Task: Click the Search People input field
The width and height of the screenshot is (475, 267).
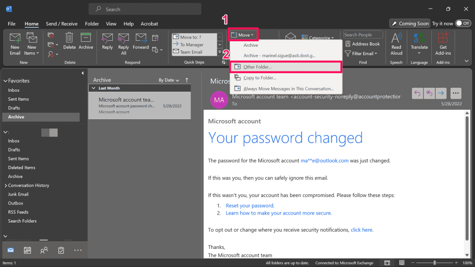Action: pyautogui.click(x=363, y=35)
